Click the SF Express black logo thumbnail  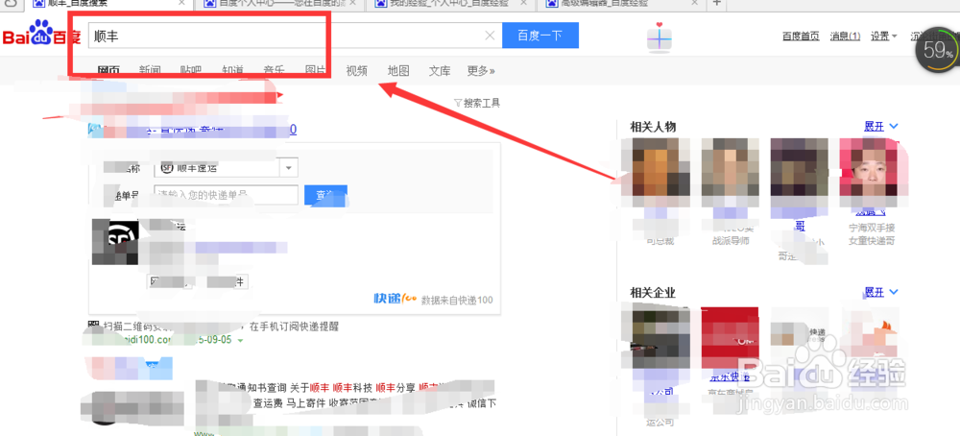114,242
